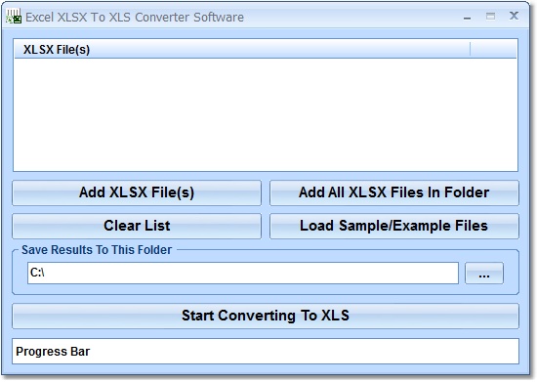Open folder browse dialog with ellipsis button
Viewport: 537px width, 382px height.
tap(484, 274)
